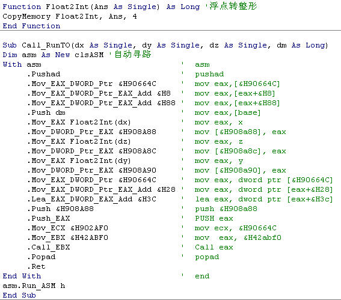The image size is (341, 300).
Task: Click the '.Mov_EAX Float2Int(dy)' statement
Action: [x=79, y=161]
